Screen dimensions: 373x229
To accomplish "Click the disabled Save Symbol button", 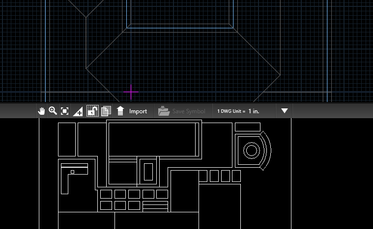I will [x=182, y=111].
